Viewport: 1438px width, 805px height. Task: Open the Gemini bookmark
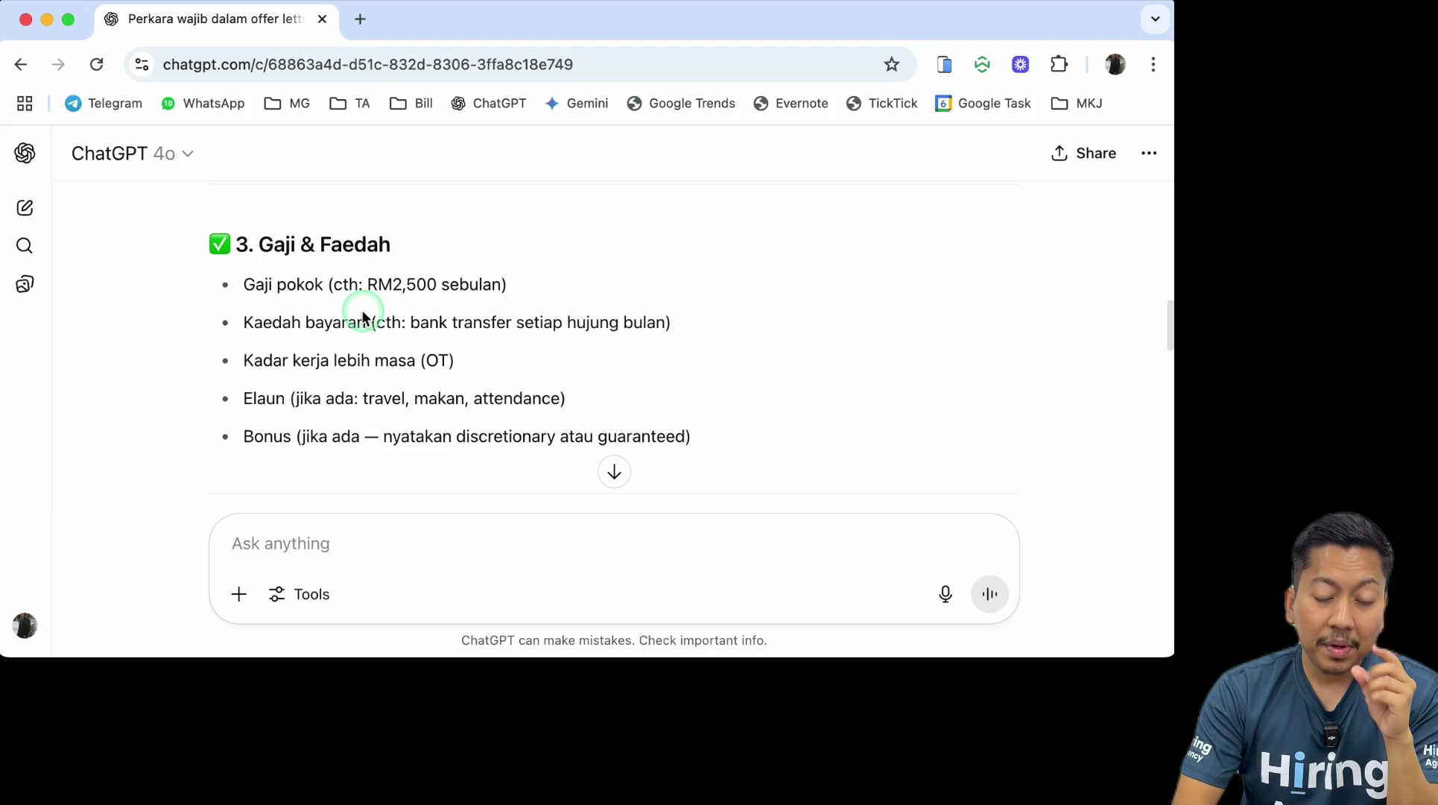[x=576, y=104]
